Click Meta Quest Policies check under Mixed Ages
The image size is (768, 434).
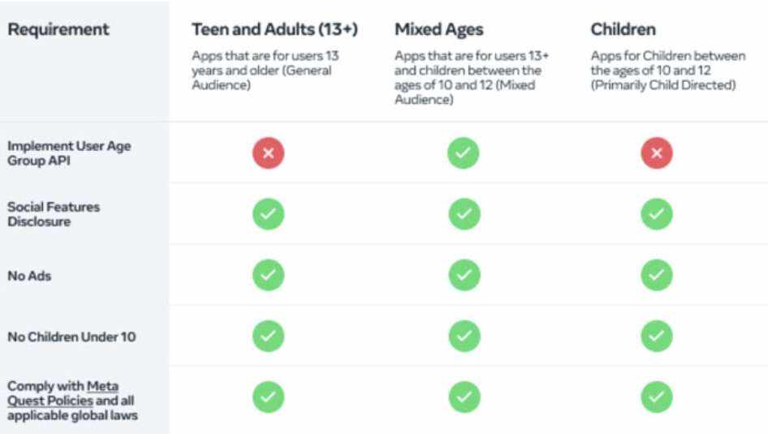point(464,397)
